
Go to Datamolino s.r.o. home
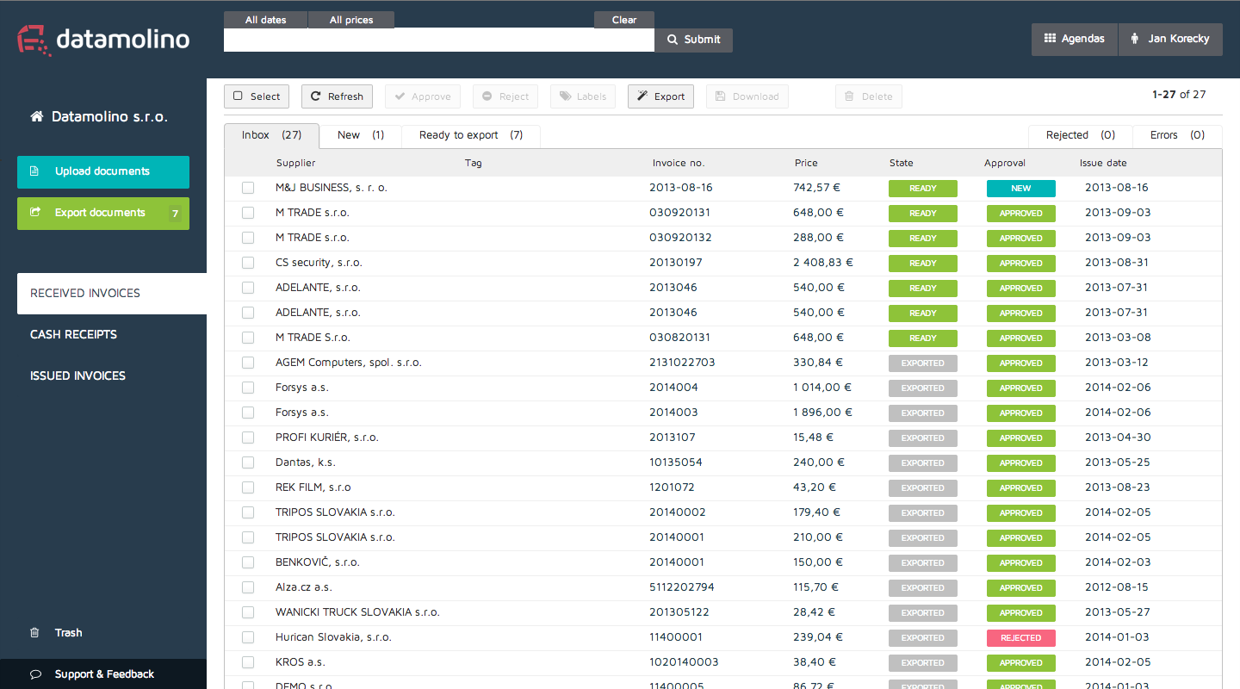tap(99, 116)
